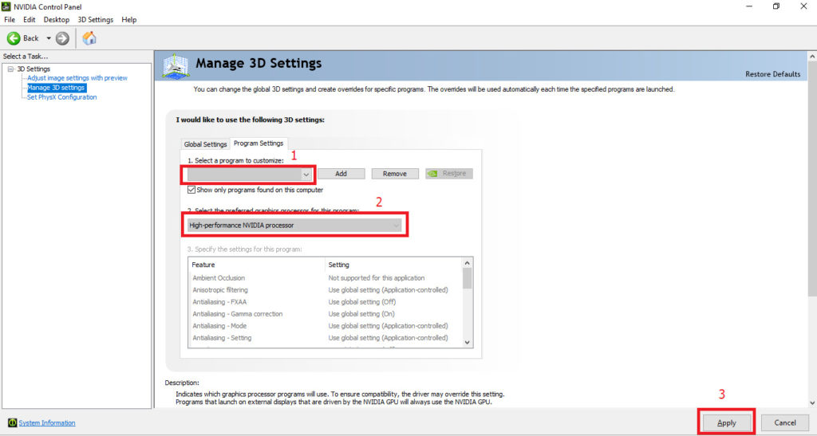Viewport: 817px width, 436px height.
Task: Click 'Use global setting (On)' value
Action: pyautogui.click(x=361, y=314)
